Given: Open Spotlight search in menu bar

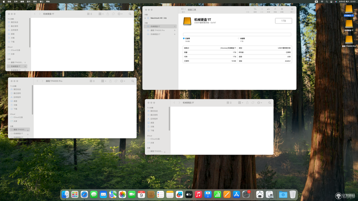Looking at the screenshot, I should (327, 2).
